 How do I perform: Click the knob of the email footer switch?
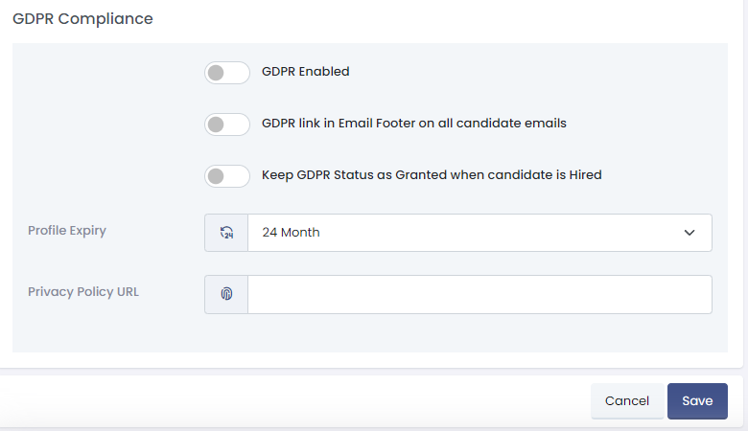pos(217,125)
